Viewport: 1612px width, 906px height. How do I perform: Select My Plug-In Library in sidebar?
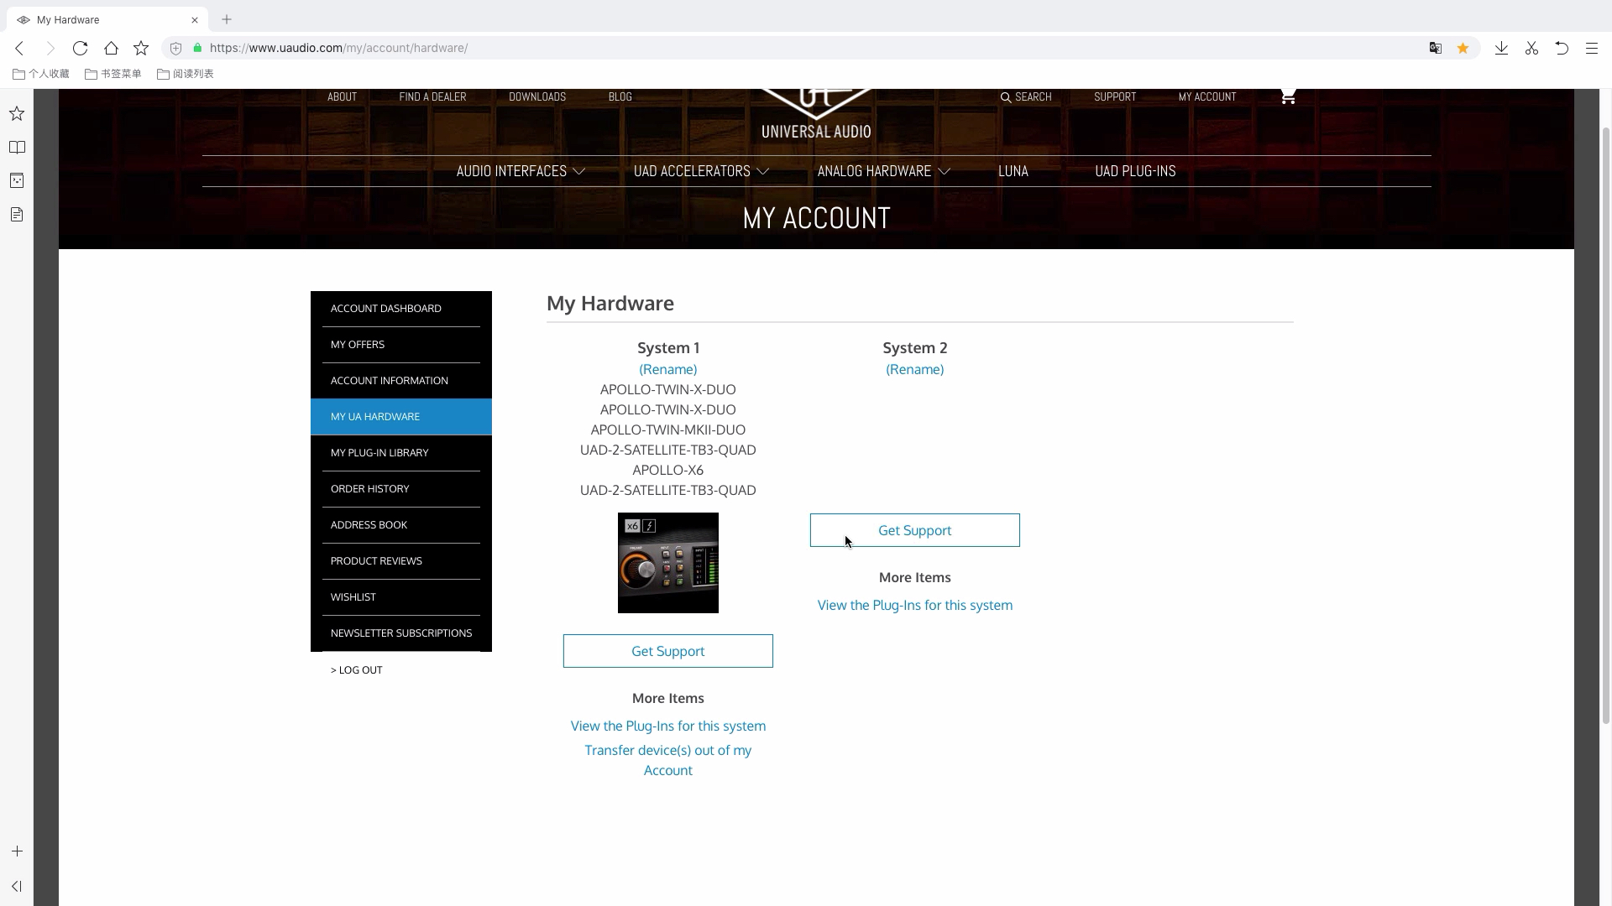tap(401, 452)
